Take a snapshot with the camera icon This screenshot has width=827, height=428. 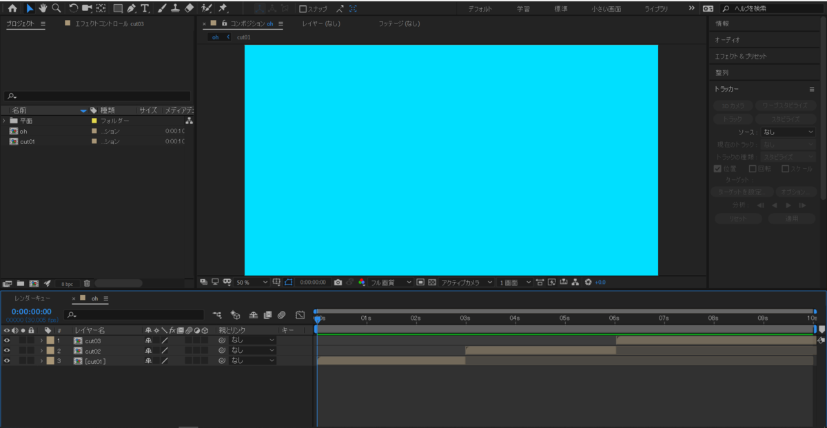(338, 283)
